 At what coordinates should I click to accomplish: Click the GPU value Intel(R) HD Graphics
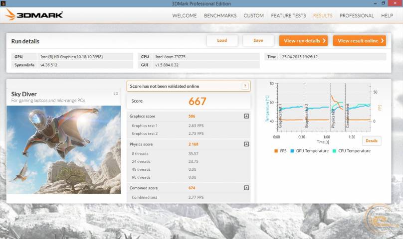[x=71, y=57]
